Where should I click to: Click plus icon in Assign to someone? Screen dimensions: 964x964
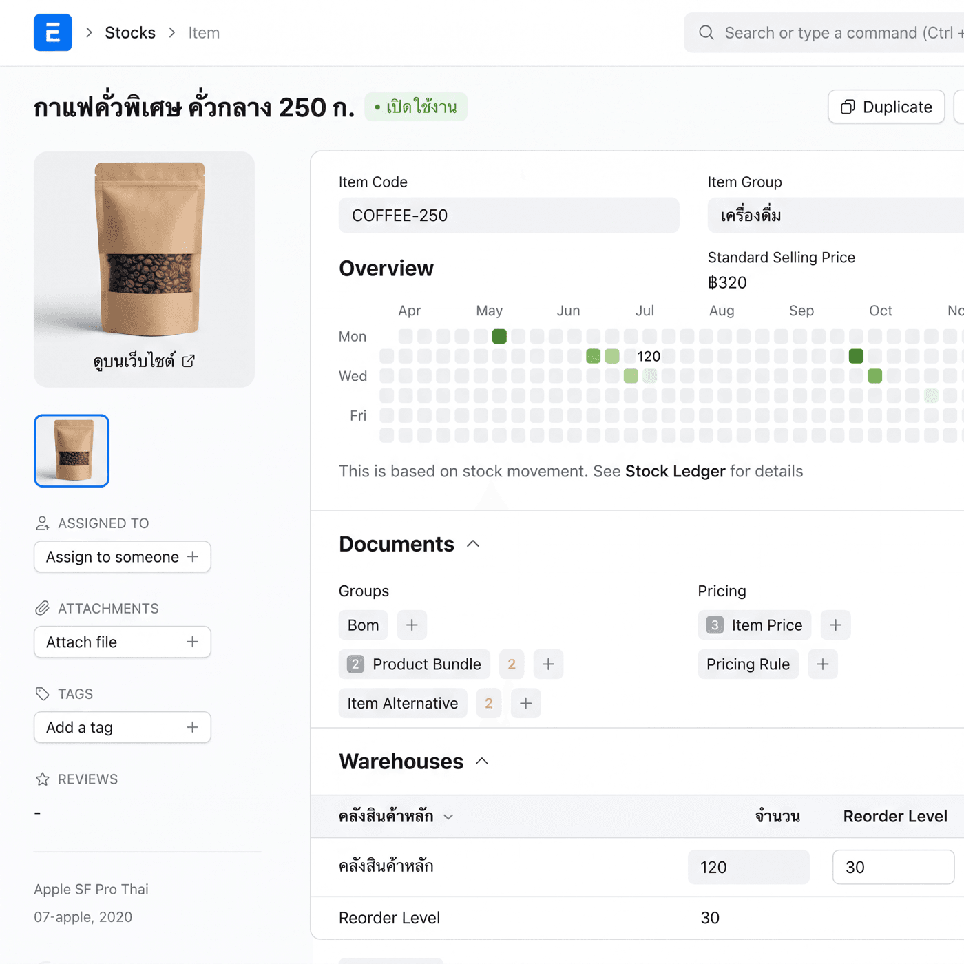click(x=193, y=556)
